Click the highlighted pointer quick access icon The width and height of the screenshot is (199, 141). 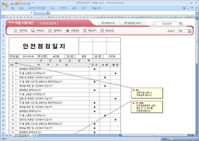pos(20,3)
